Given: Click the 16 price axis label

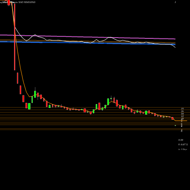Looking at the screenshot, I should coord(182,111).
